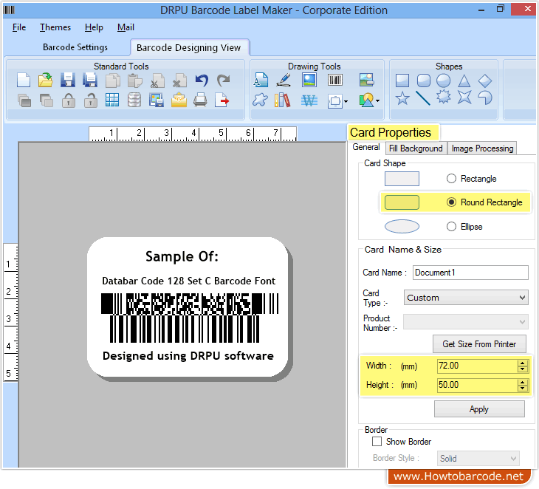Select the Barcode insert tool
Viewport: 539px width, 489px height.
pyautogui.click(x=334, y=80)
